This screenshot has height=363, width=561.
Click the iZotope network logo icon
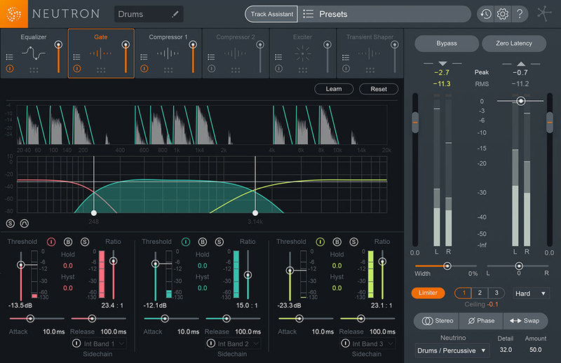click(x=546, y=14)
